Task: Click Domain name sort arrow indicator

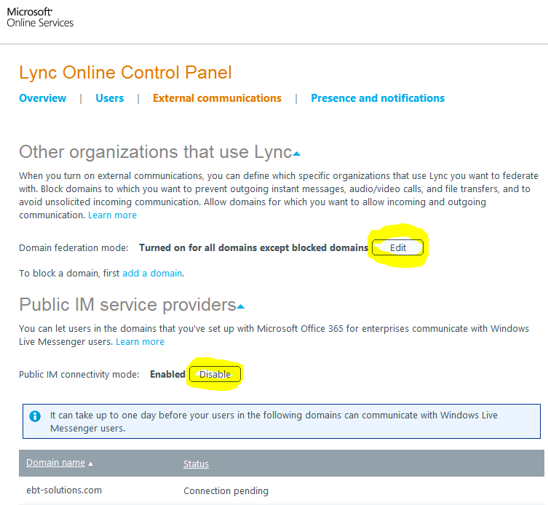Action: point(90,464)
